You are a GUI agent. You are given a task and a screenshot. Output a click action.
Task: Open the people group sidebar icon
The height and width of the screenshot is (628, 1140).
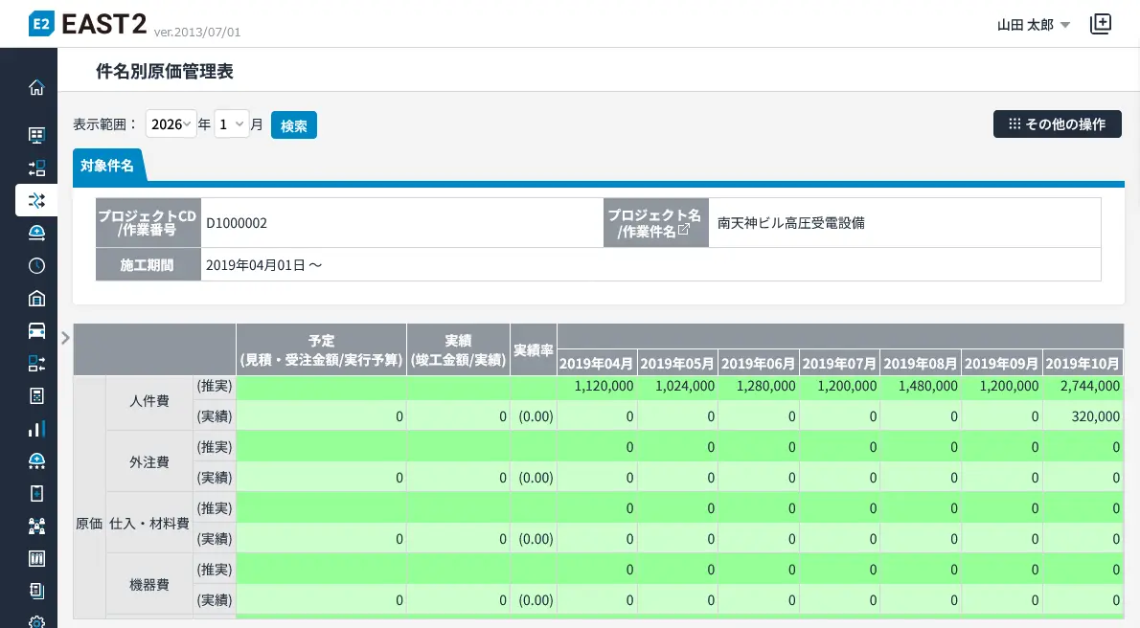(36, 526)
